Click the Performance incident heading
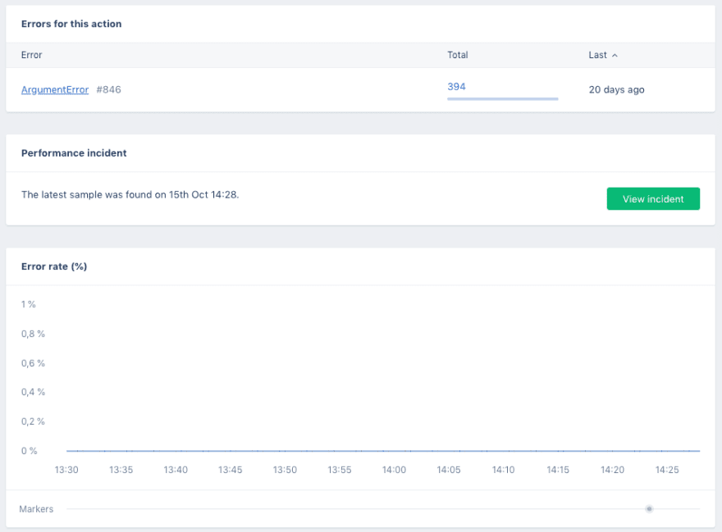 (74, 152)
